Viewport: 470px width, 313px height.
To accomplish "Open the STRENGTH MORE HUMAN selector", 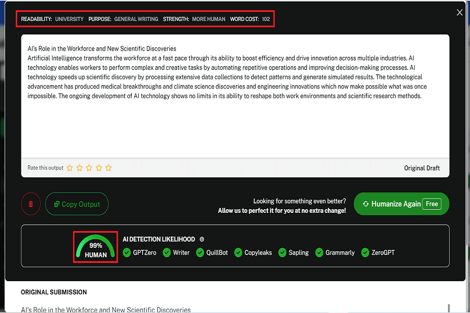I will [209, 19].
